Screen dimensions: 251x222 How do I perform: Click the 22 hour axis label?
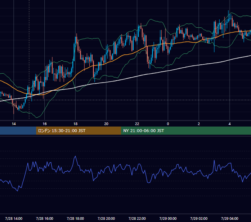click(137, 124)
